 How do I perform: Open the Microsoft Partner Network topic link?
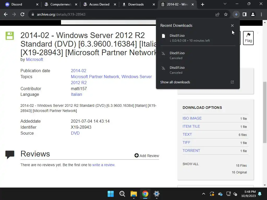(x=95, y=77)
